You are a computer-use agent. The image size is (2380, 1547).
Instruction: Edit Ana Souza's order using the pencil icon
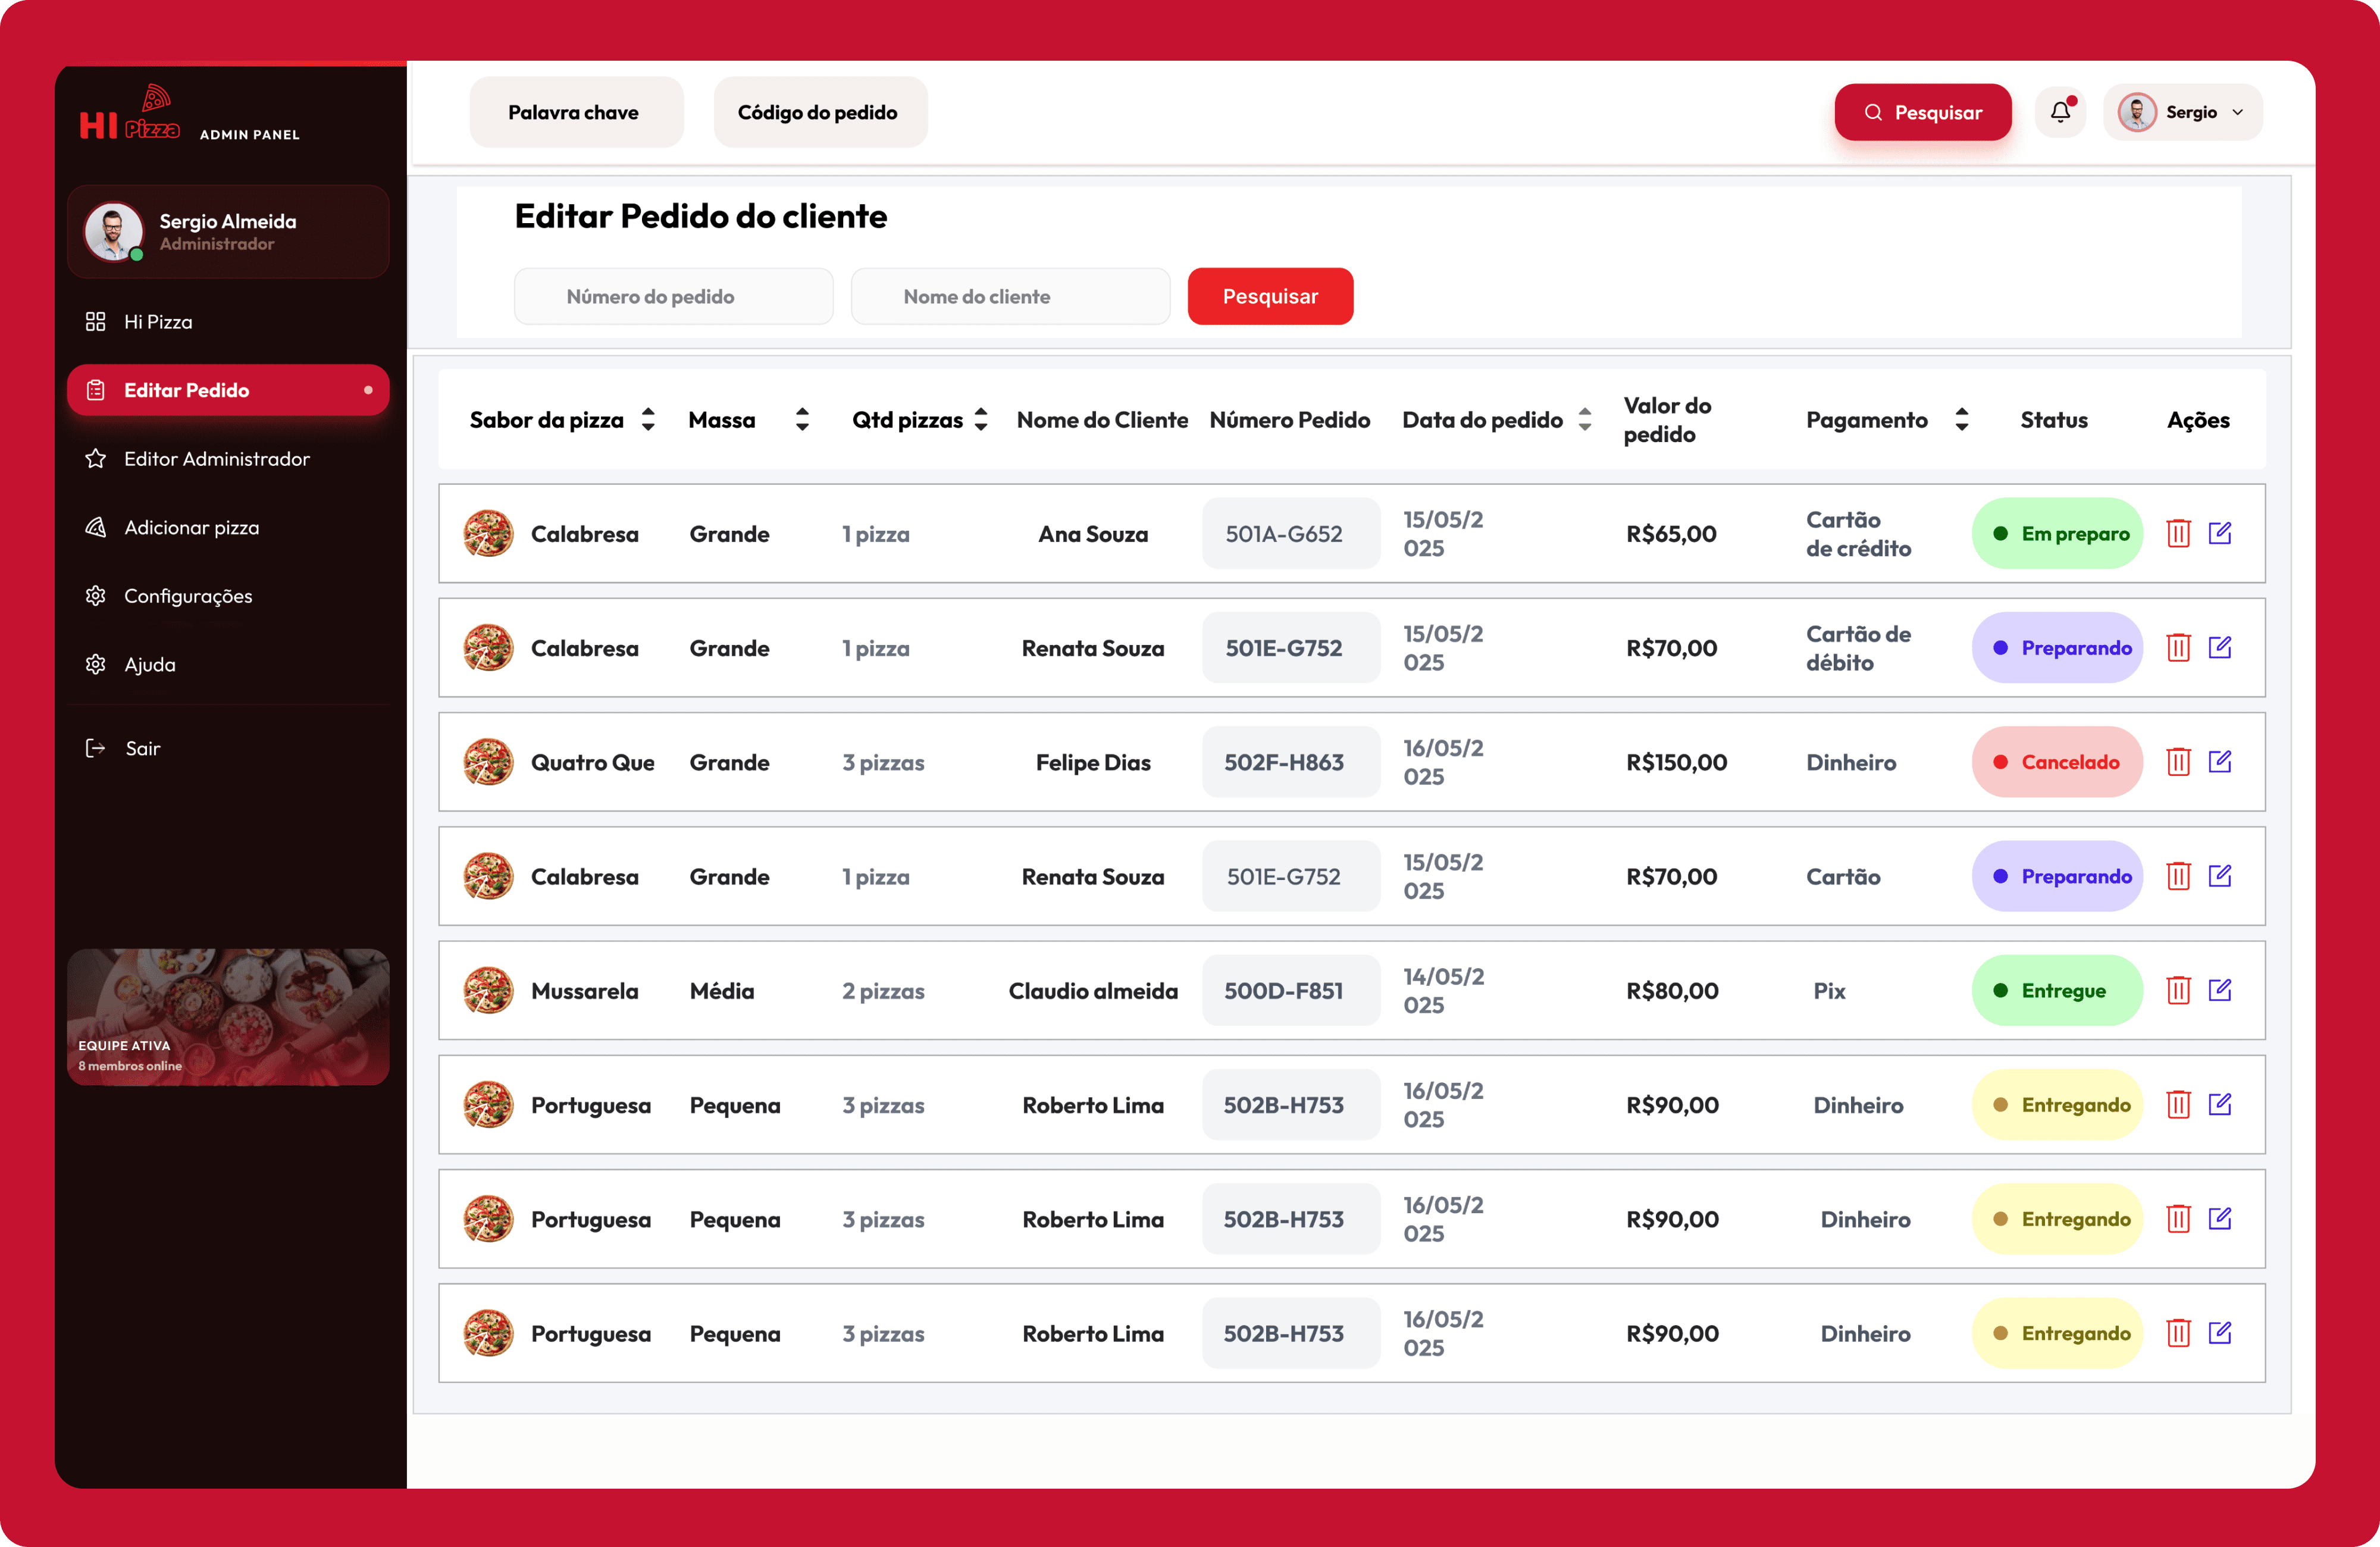point(2220,533)
